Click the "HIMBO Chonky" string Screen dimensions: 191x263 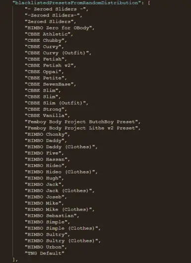click(47, 134)
